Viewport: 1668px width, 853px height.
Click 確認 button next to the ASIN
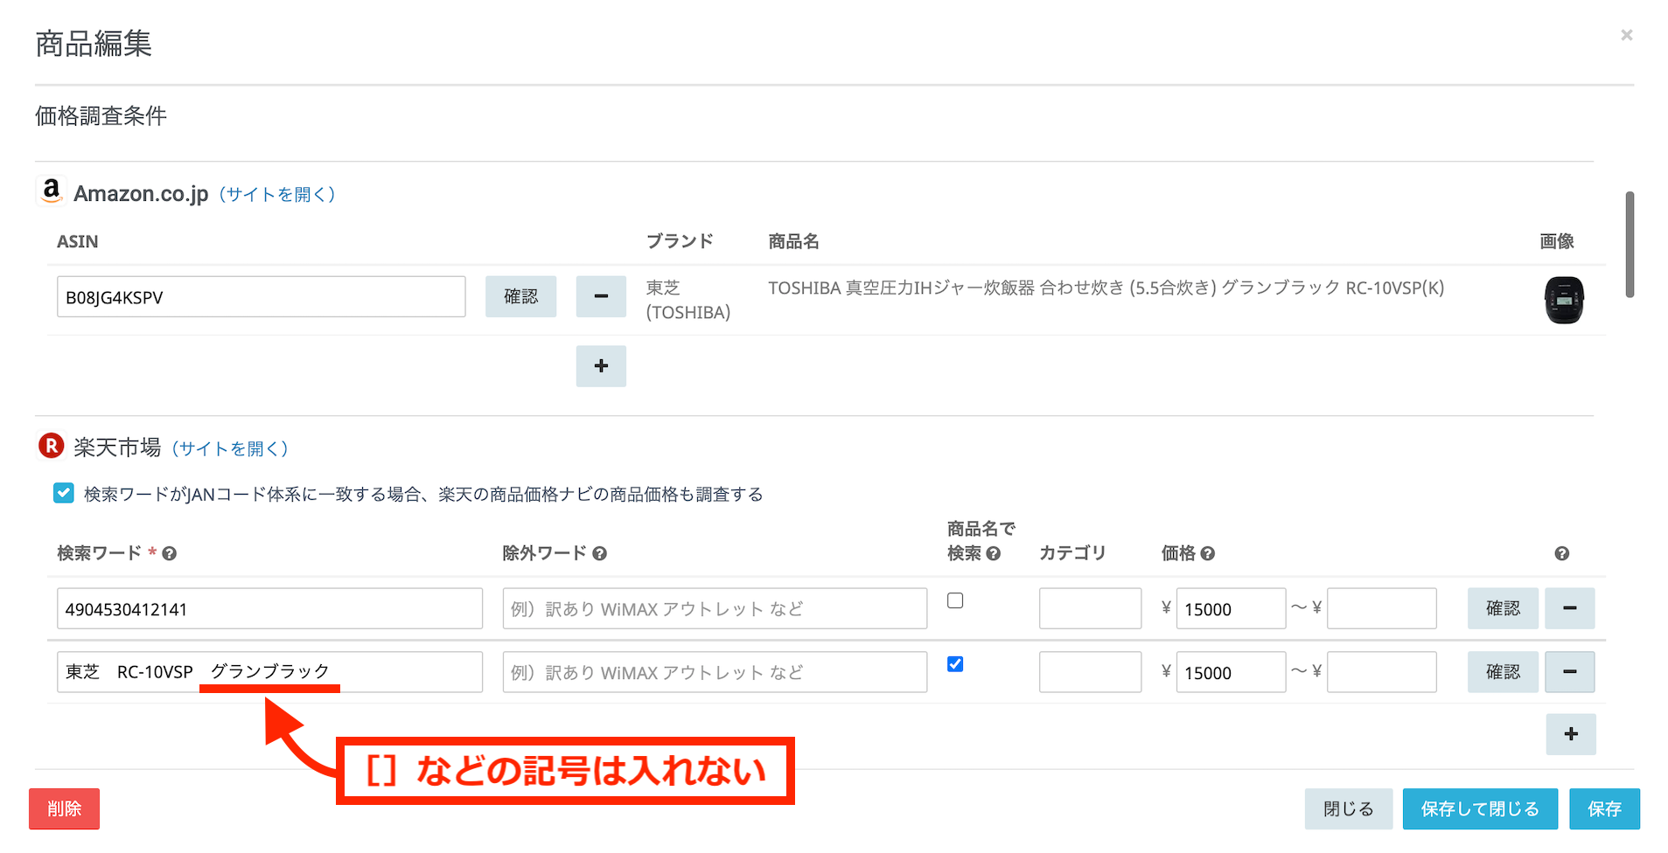520,296
